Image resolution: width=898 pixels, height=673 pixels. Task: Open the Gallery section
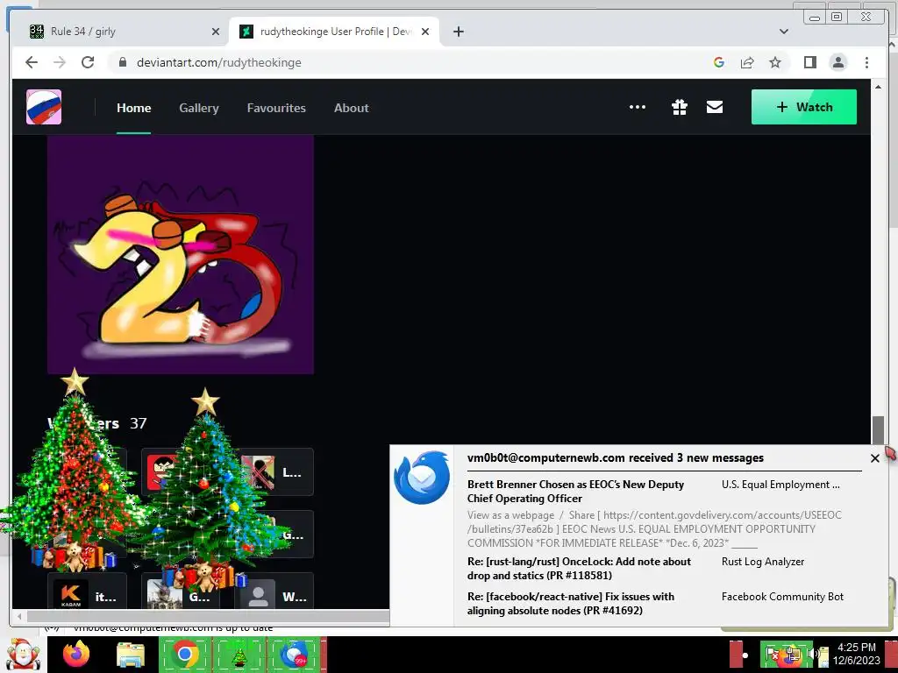199,108
